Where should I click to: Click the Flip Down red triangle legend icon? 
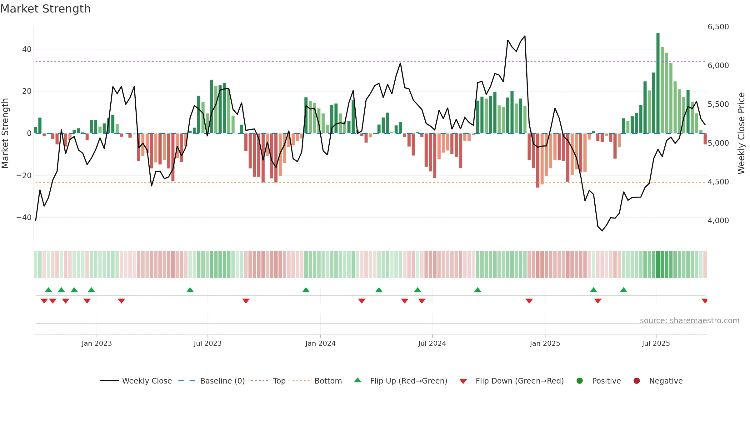click(x=463, y=381)
